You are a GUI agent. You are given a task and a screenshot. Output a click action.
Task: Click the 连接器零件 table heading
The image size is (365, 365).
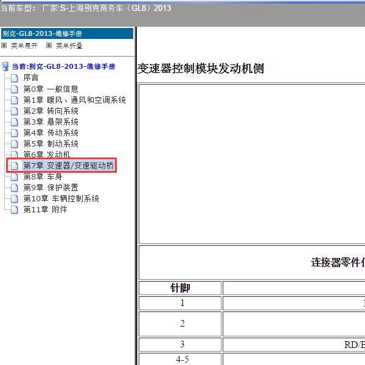tap(338, 262)
